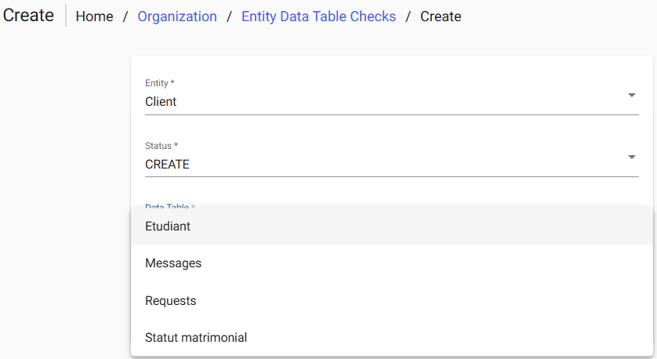Image resolution: width=657 pixels, height=359 pixels.
Task: Choose the Messages data table option
Action: (173, 263)
